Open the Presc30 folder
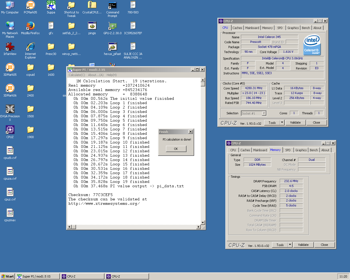Image resolution: width=350 pixels, height=280 pixels. pos(51,49)
